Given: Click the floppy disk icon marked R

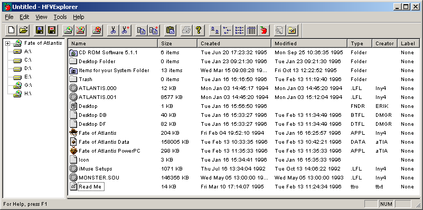Looking at the screenshot, I should coord(40,30).
